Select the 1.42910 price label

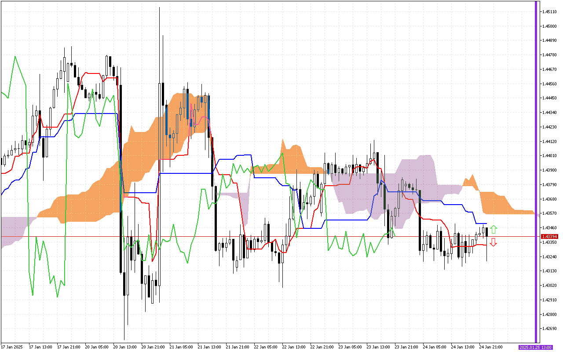[549, 300]
